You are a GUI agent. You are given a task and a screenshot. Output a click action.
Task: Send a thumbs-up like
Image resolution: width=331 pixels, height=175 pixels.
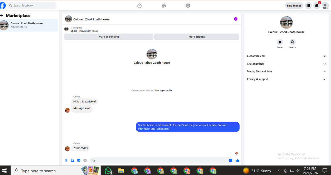pos(237,160)
